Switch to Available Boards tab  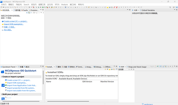pos(66,79)
